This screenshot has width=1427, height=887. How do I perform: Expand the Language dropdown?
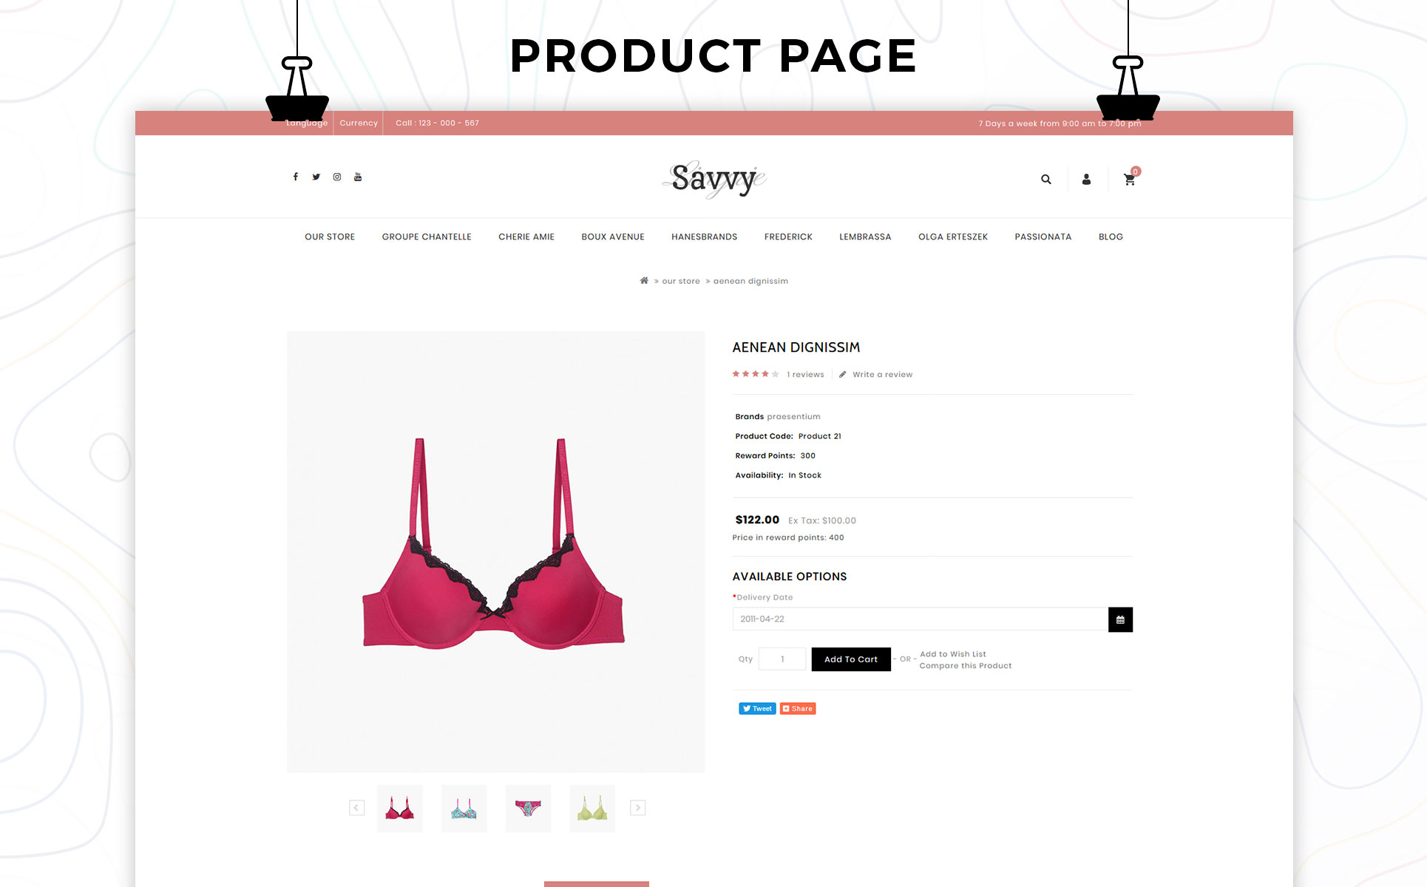[x=307, y=123]
